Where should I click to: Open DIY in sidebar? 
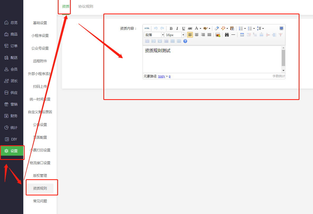(x=12, y=139)
